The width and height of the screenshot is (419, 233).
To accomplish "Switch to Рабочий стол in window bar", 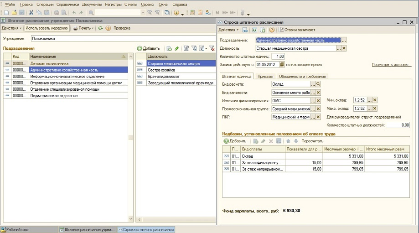I will (x=18, y=229).
